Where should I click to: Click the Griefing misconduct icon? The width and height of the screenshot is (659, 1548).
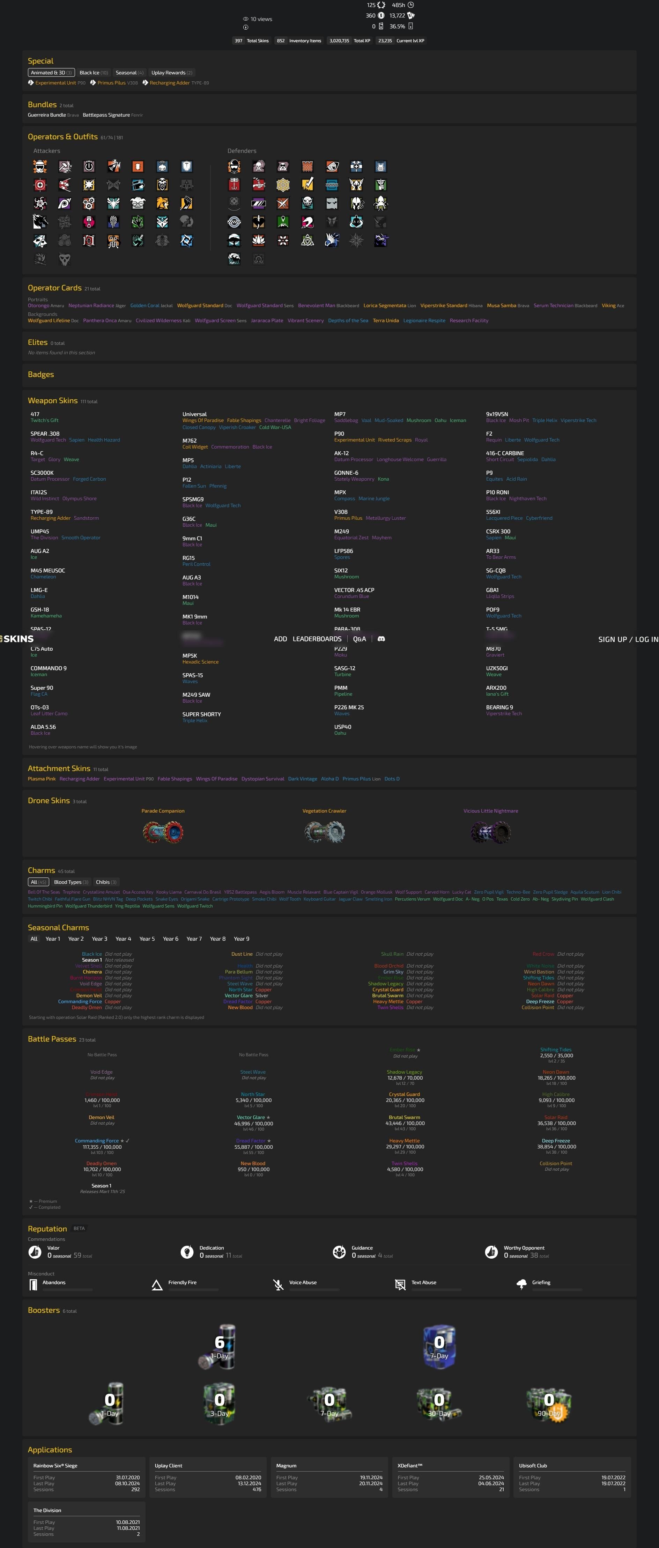[x=521, y=1285]
